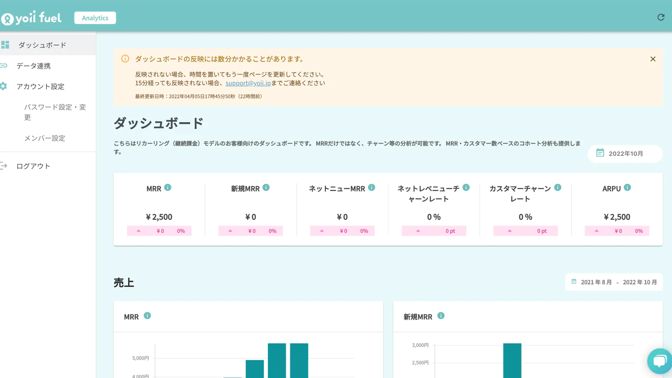Image resolution: width=672 pixels, height=378 pixels.
Task: Click the info icon next to MRR metric
Action: pyautogui.click(x=168, y=188)
